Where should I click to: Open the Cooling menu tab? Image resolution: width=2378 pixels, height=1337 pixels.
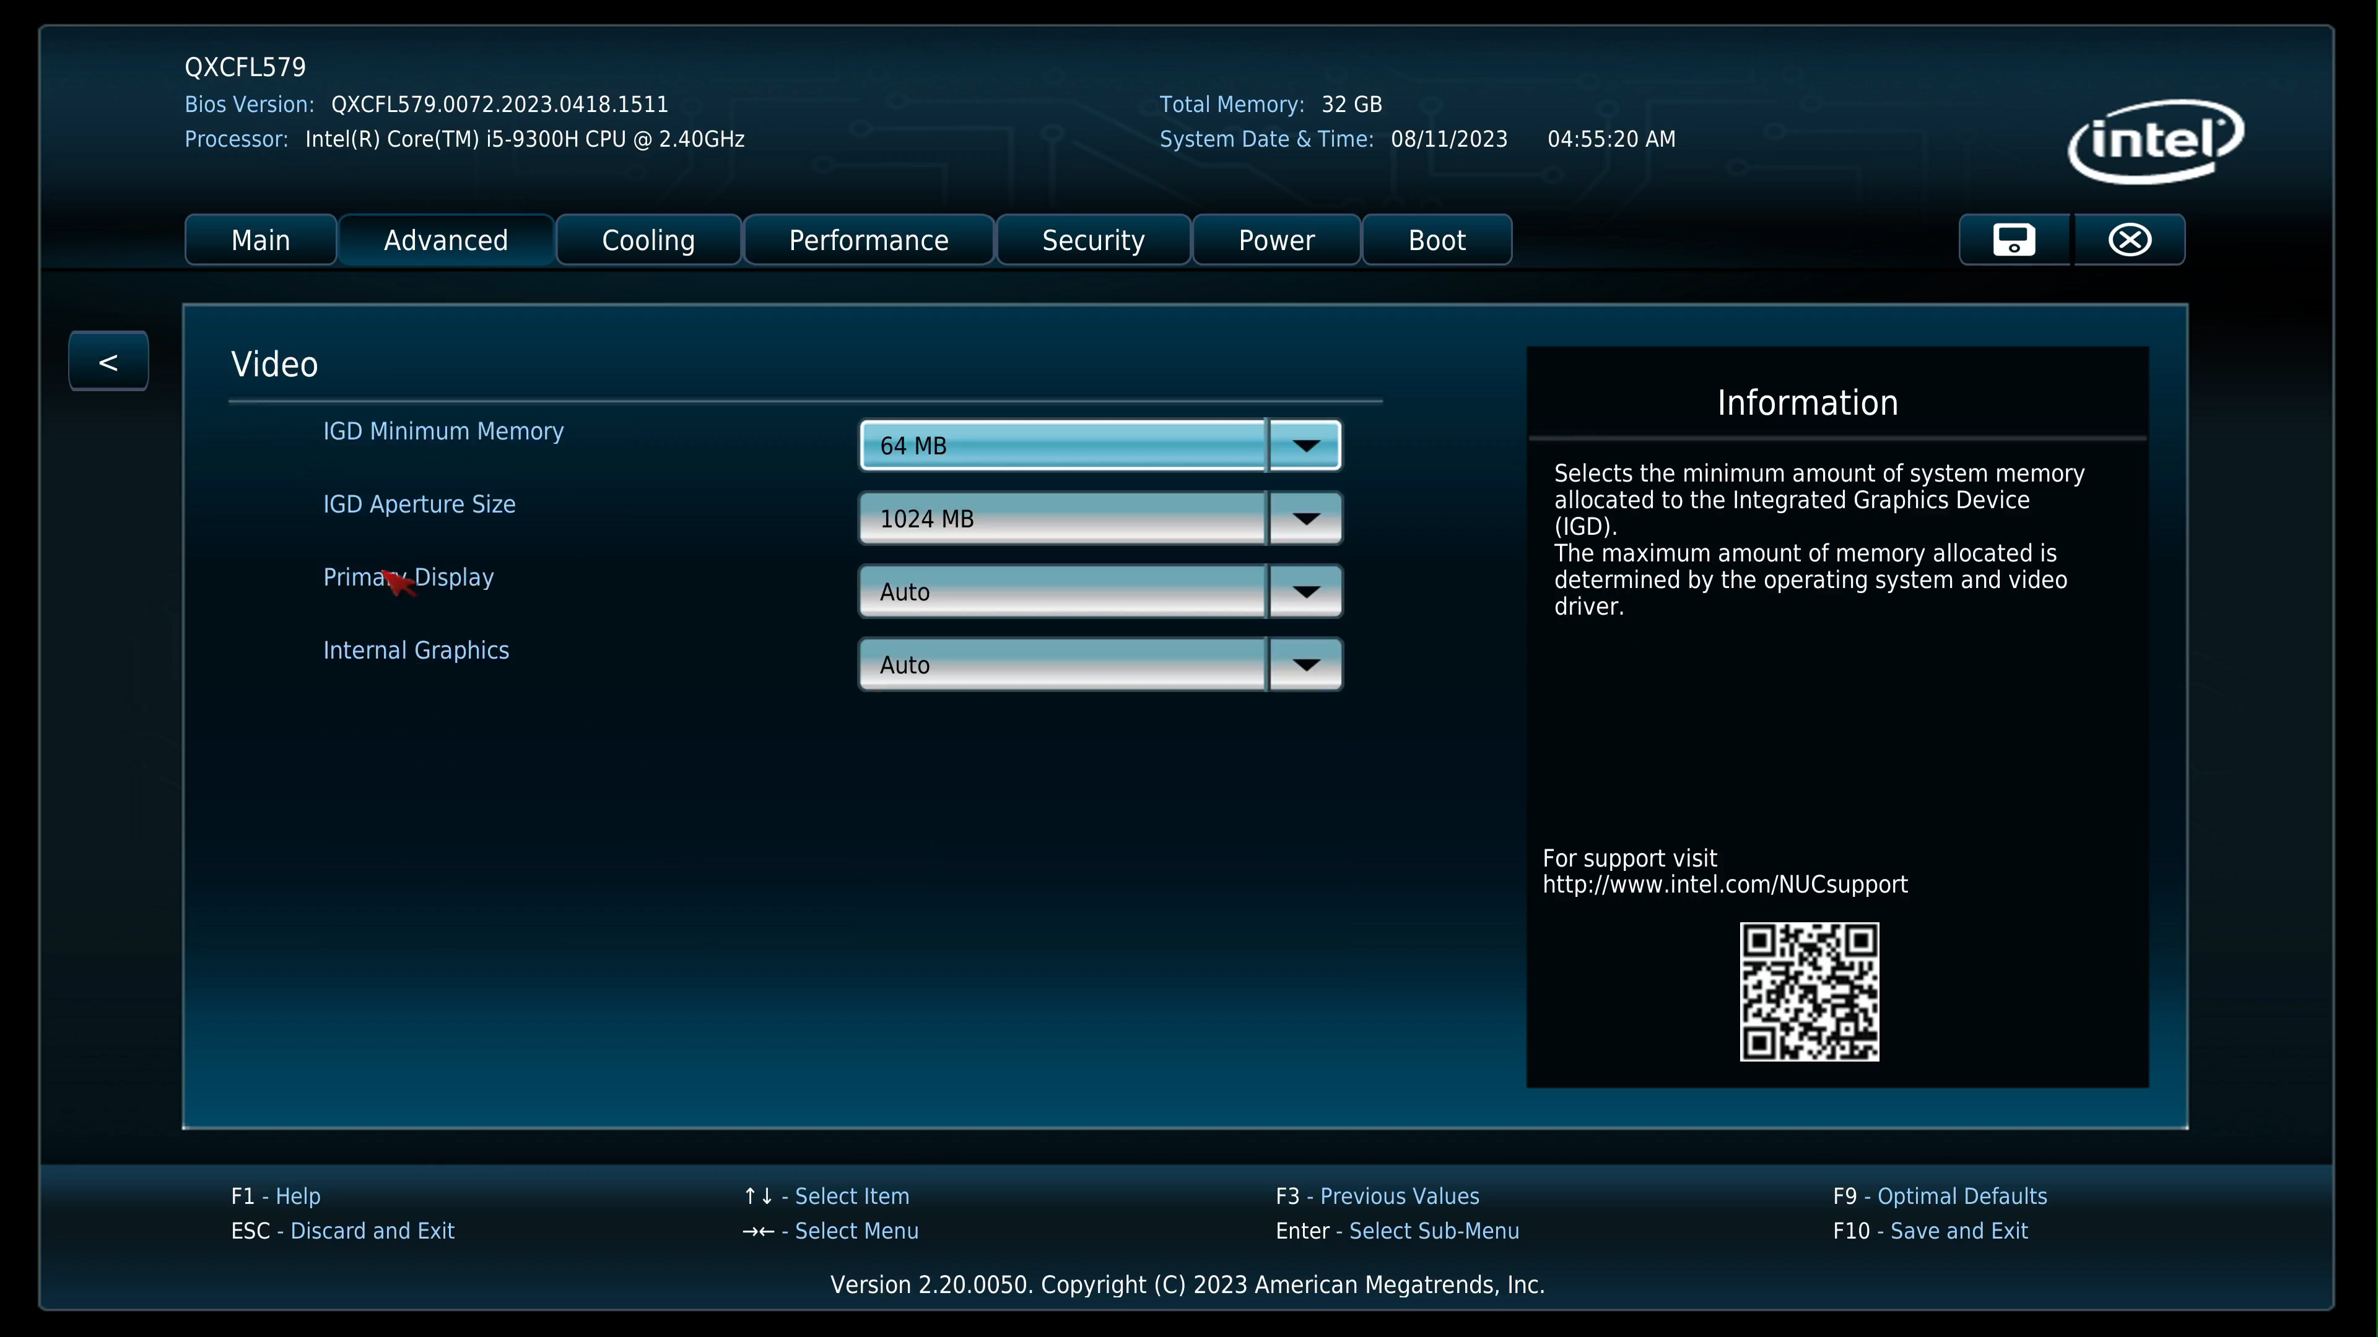coord(648,240)
